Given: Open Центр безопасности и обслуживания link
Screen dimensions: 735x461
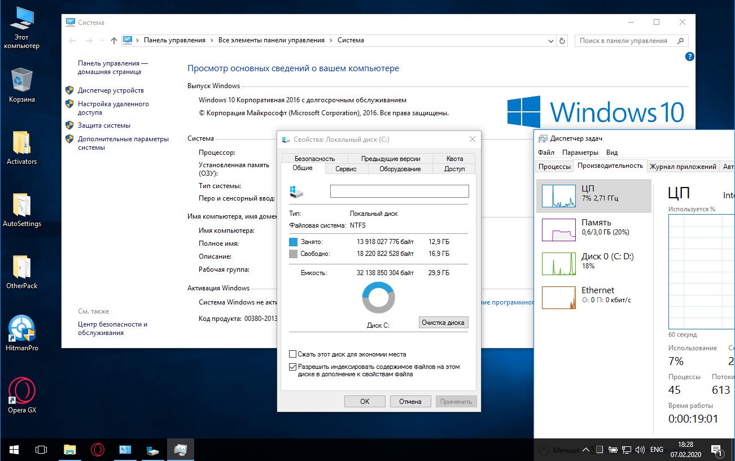Looking at the screenshot, I should point(112,329).
